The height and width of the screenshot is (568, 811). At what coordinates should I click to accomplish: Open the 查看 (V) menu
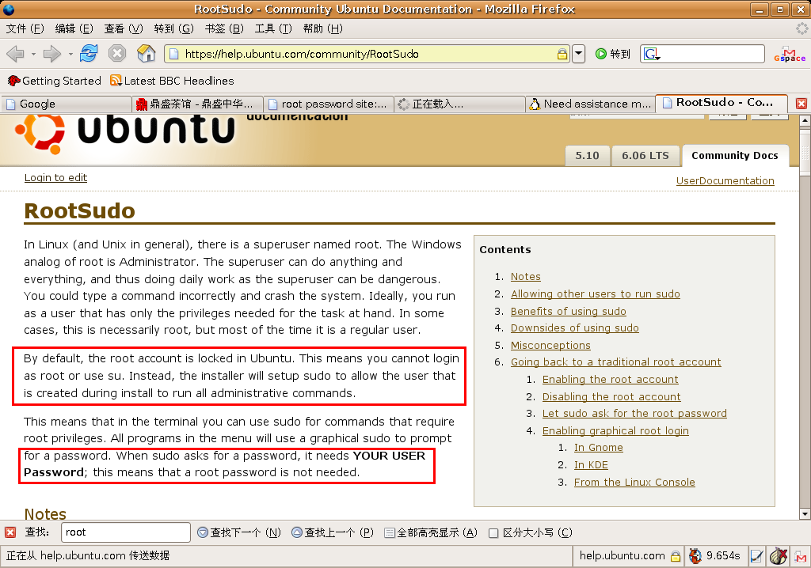[x=123, y=28]
